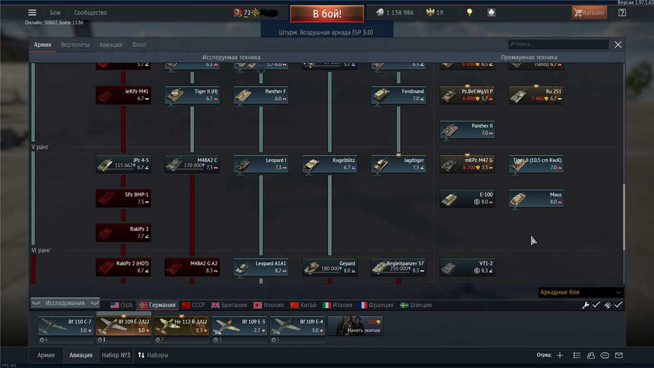Select the Leopard I tank icon

coord(261,164)
